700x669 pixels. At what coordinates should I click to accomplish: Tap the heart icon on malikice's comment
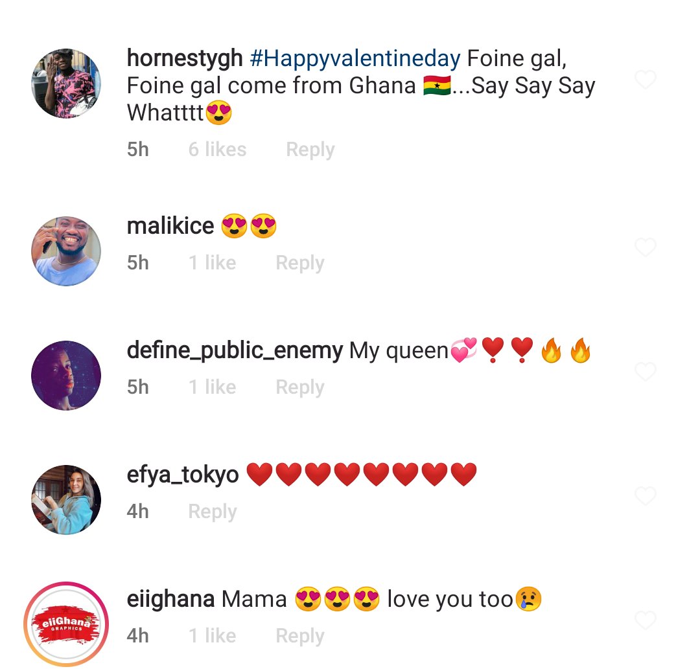click(x=645, y=247)
